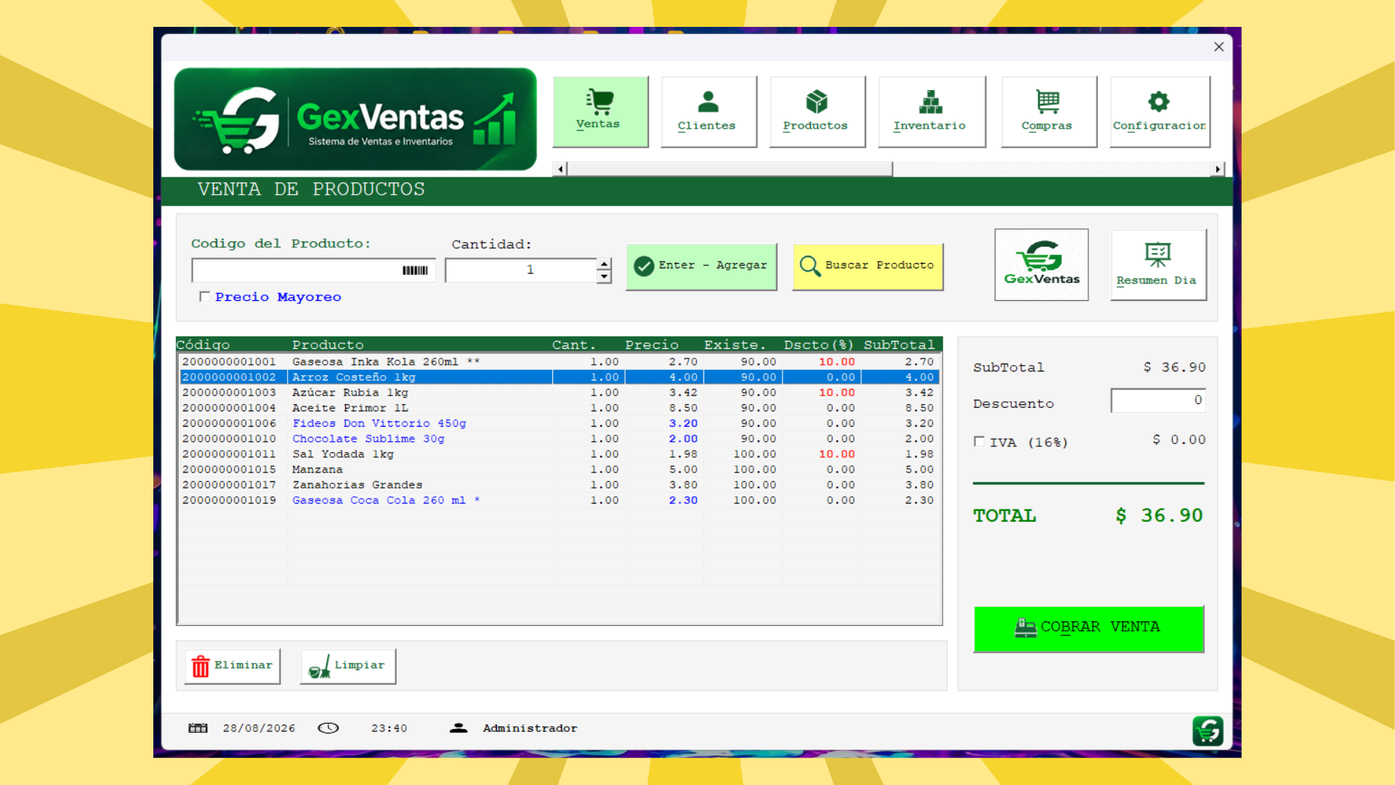Click the Cantidad number field
Screen dimensions: 1395x785
coord(521,270)
